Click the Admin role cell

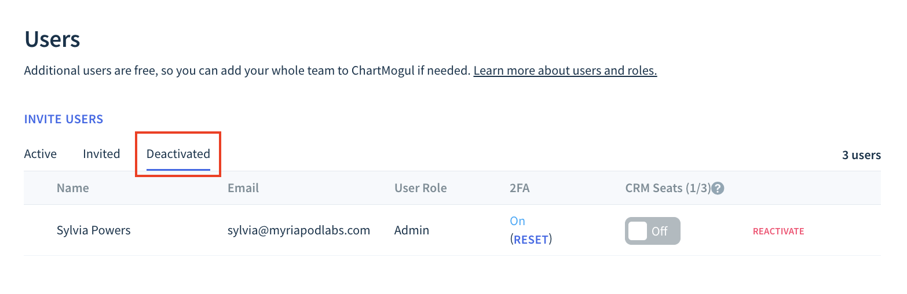click(x=412, y=230)
